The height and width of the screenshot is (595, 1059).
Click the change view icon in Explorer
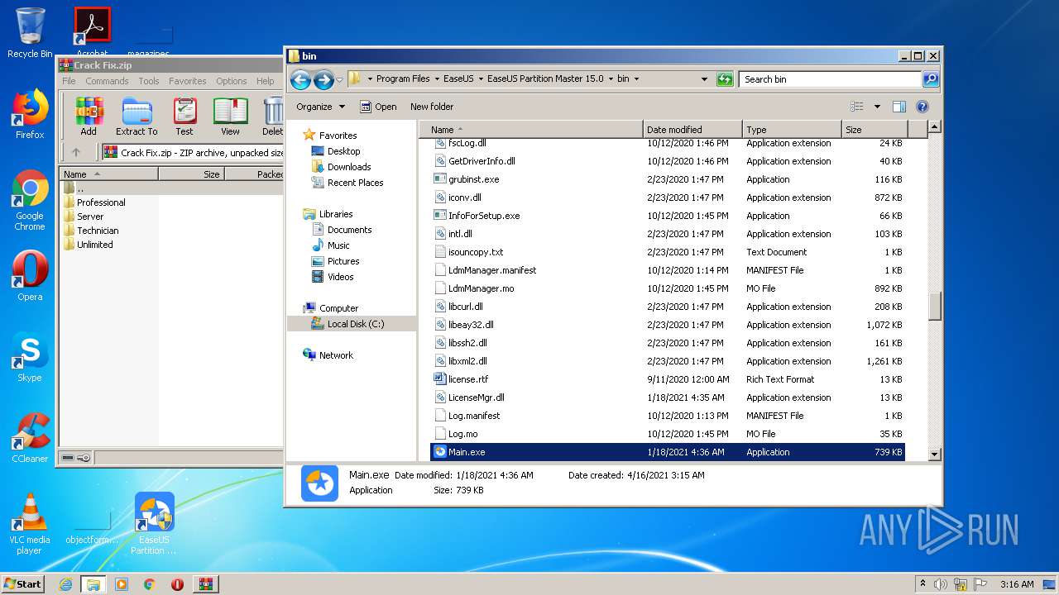(857, 107)
